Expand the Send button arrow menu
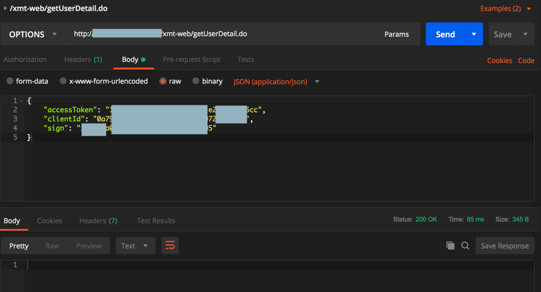This screenshot has height=292, width=541. [x=473, y=34]
